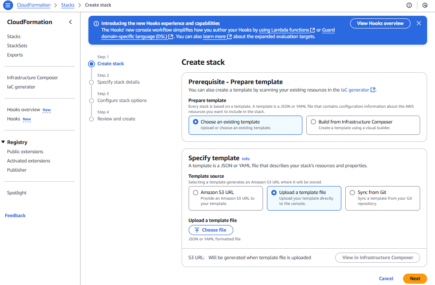This screenshot has height=285, width=435.
Task: Open IaC generator in the sidebar
Action: tap(21, 87)
